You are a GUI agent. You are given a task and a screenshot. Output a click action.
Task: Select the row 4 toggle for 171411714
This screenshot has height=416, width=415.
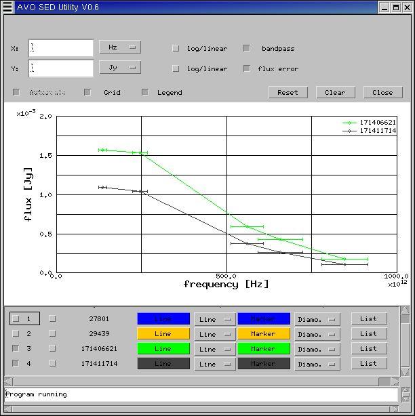tap(16, 363)
